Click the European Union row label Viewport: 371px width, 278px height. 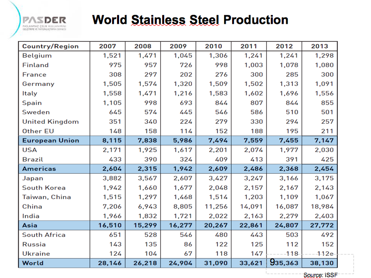coord(50,140)
